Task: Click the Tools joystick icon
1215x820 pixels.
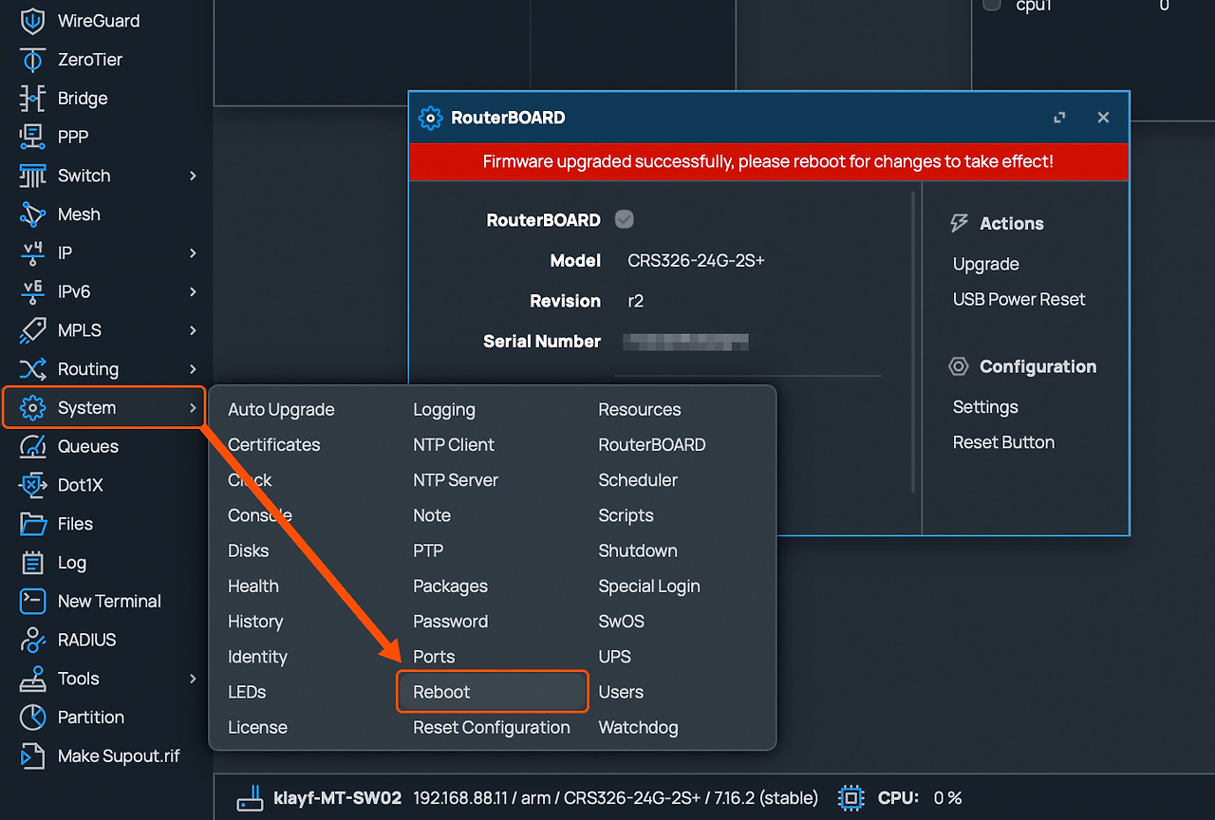Action: coord(32,679)
